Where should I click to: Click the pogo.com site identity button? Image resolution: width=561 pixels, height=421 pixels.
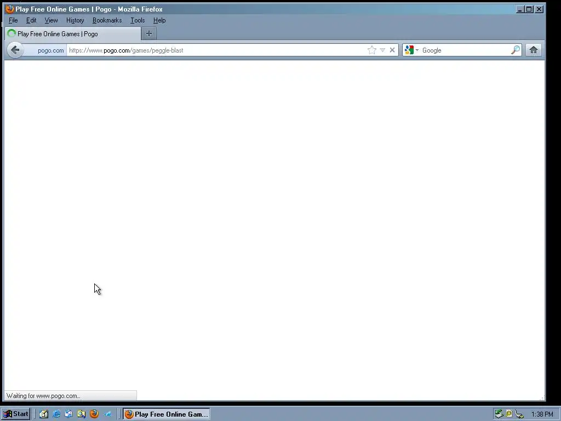click(46, 50)
